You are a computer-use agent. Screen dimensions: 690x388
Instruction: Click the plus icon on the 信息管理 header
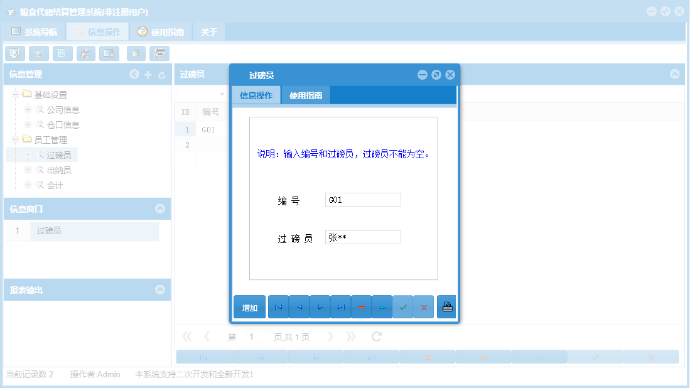pos(148,74)
